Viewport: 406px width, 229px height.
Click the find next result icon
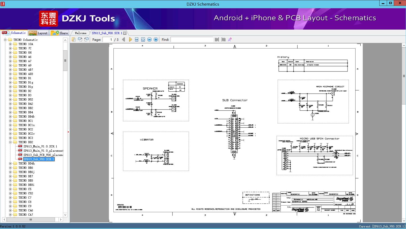pos(223,39)
